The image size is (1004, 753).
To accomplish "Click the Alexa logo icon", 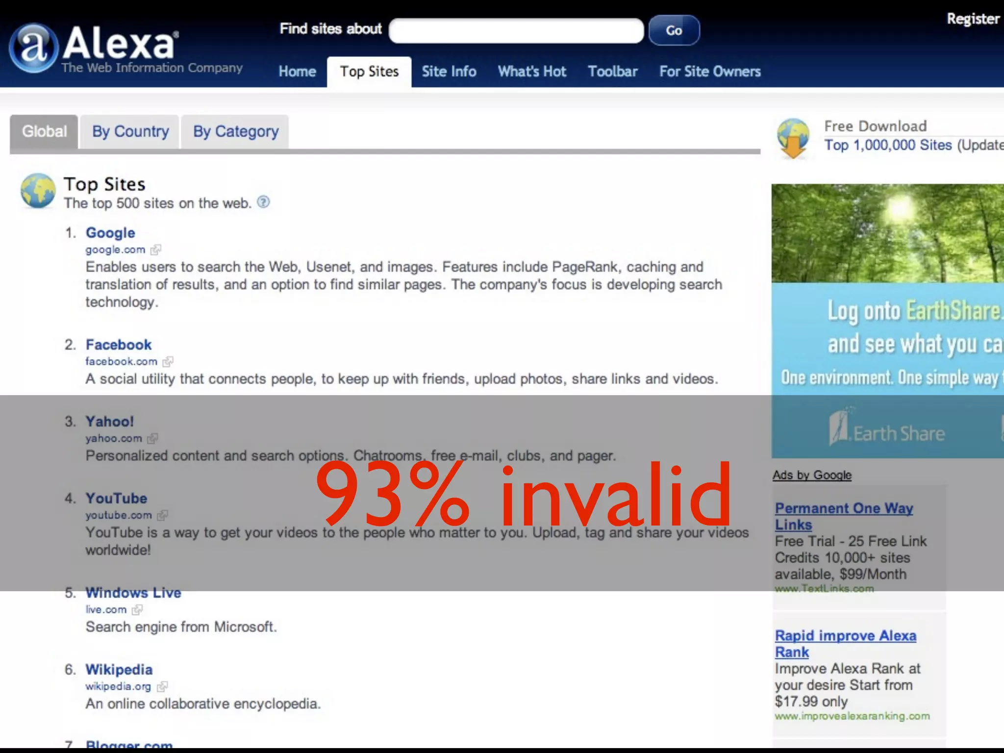I will (33, 48).
